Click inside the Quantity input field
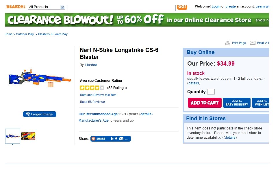 (x=211, y=92)
